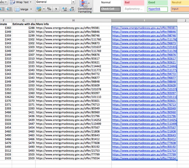This screenshot has width=189, height=168.
Task: Apply the Normal cell style
Action: coord(110,2)
